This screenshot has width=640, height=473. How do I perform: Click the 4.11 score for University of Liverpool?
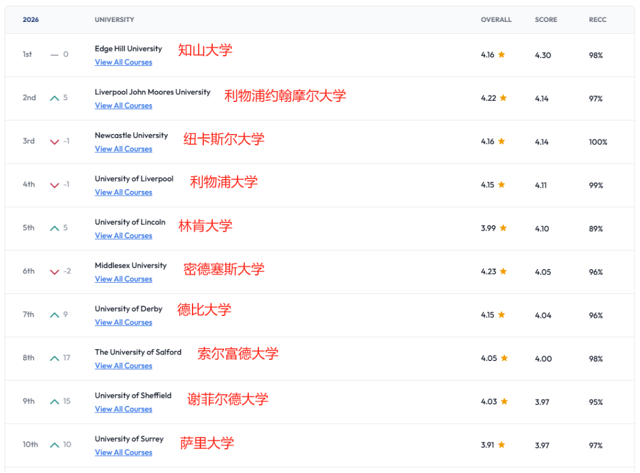540,186
